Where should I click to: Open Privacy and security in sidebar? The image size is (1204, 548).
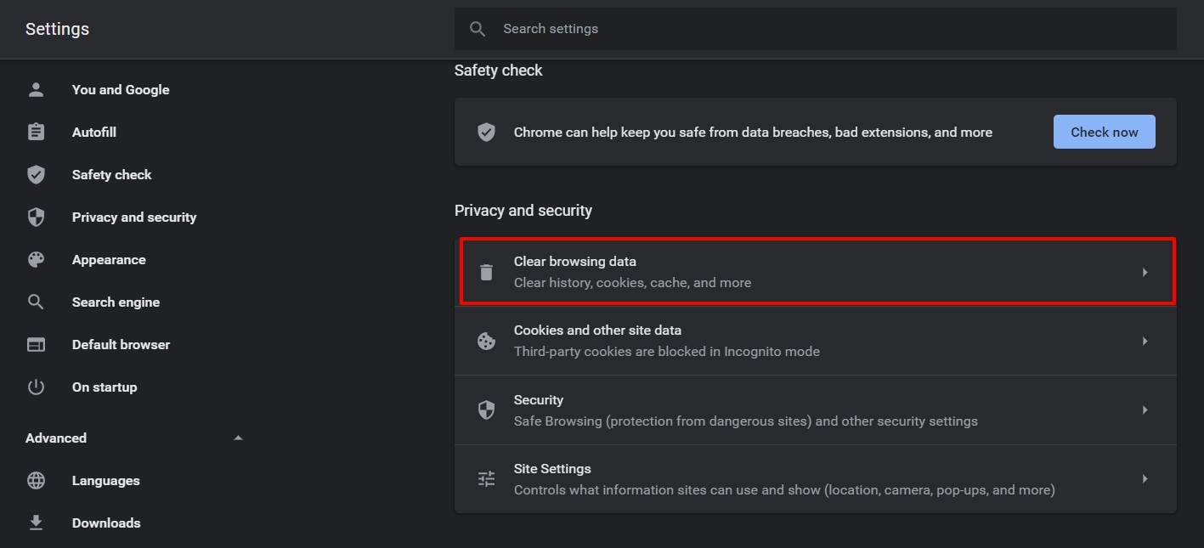click(x=133, y=217)
